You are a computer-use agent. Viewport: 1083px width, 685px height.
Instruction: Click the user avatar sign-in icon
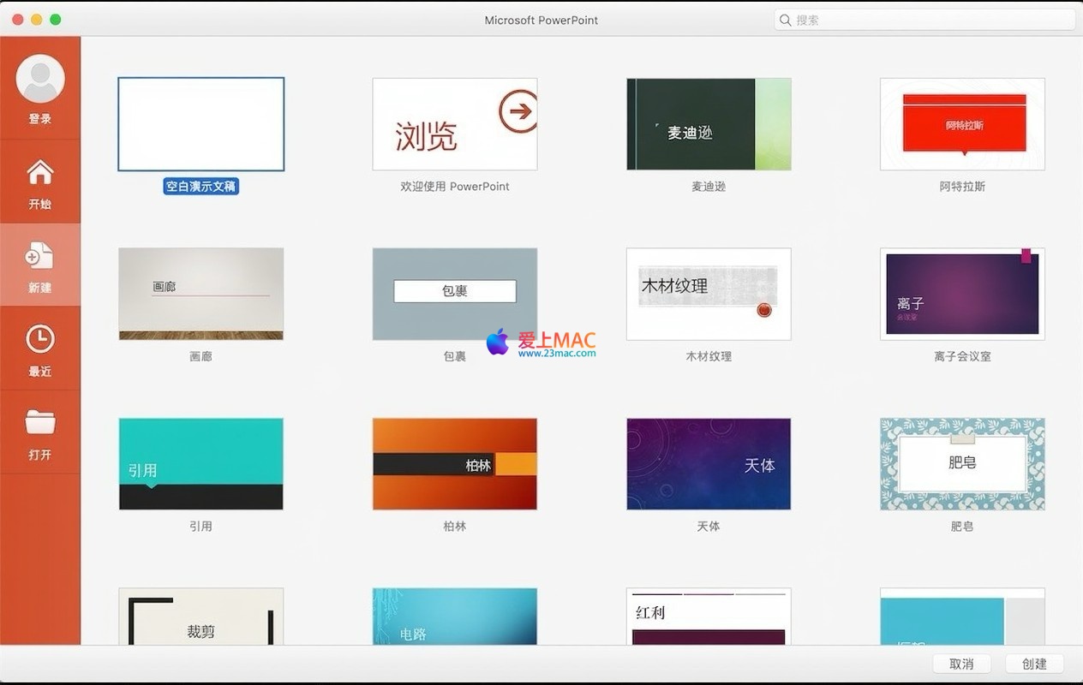pyautogui.click(x=40, y=79)
